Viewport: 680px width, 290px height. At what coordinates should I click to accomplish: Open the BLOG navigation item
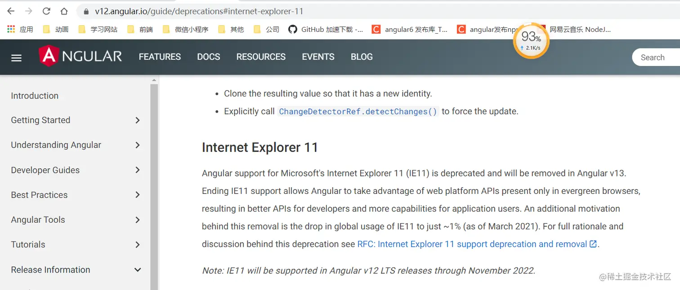tap(362, 57)
